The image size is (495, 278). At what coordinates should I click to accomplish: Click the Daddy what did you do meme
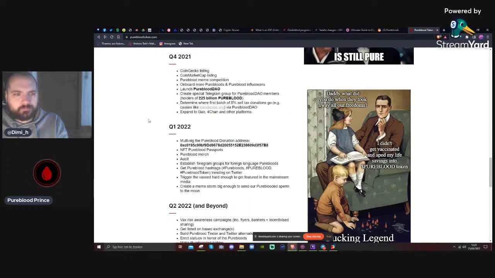coord(359,166)
